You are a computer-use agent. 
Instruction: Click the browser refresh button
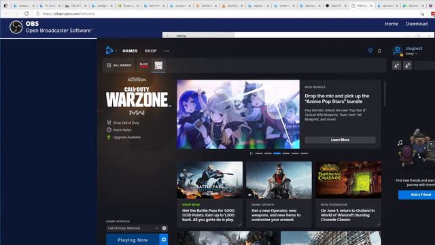[x=27, y=14]
